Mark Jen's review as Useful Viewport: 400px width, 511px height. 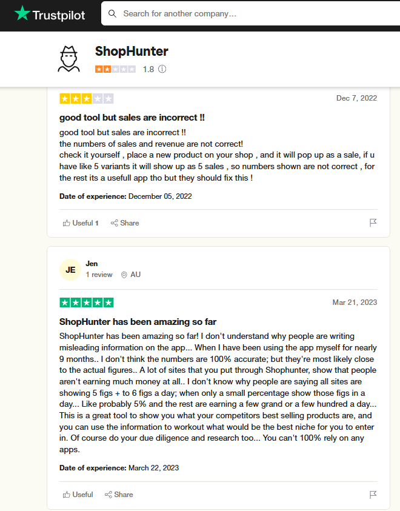(x=78, y=495)
